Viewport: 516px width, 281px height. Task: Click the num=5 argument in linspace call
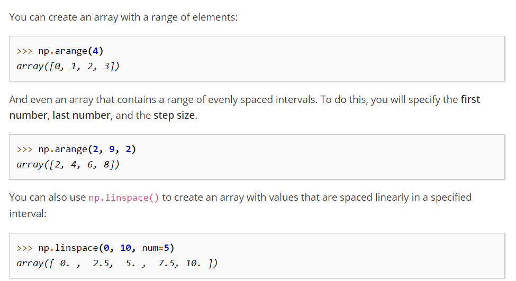click(x=156, y=248)
